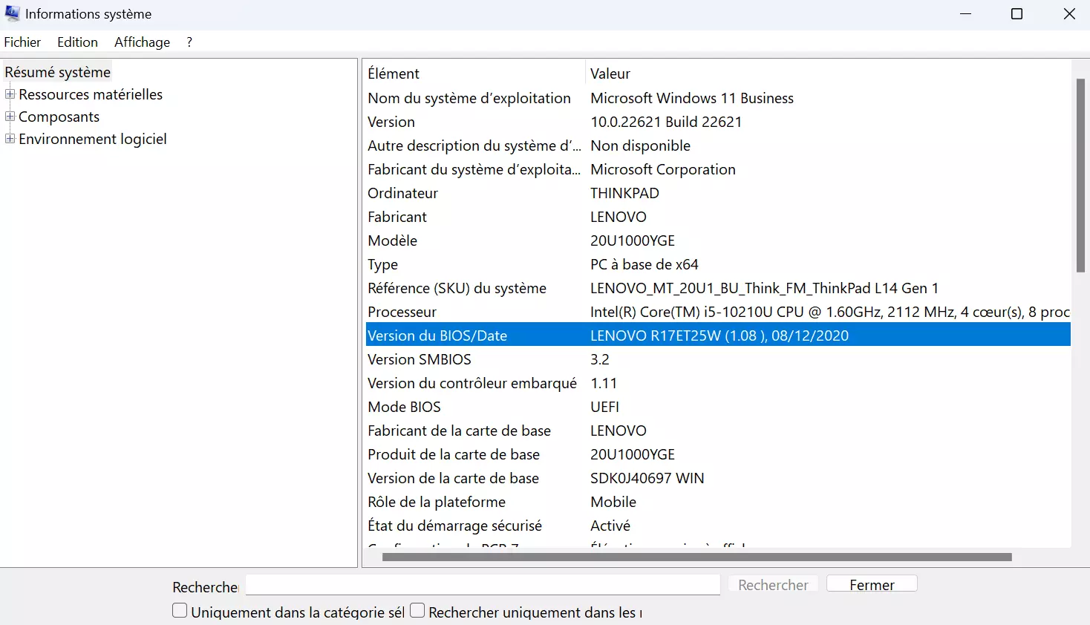Open the Fichier menu
Viewport: 1090px width, 625px height.
coord(22,42)
